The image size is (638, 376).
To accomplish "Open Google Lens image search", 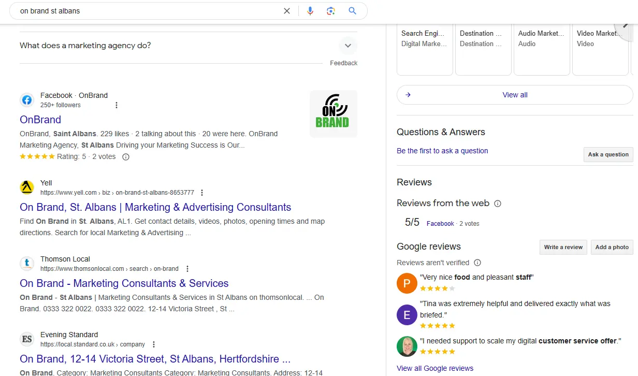I will pos(331,10).
